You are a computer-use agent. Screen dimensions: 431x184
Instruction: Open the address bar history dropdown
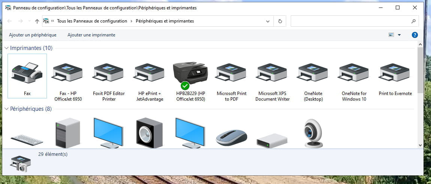pos(268,21)
